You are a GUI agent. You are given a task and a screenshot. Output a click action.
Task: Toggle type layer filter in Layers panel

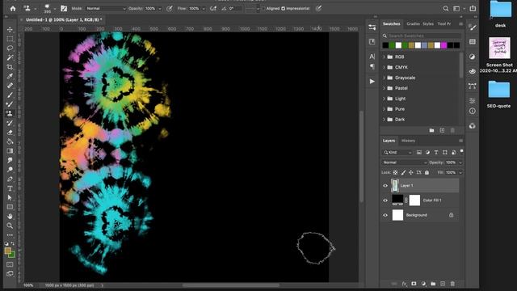(436, 153)
